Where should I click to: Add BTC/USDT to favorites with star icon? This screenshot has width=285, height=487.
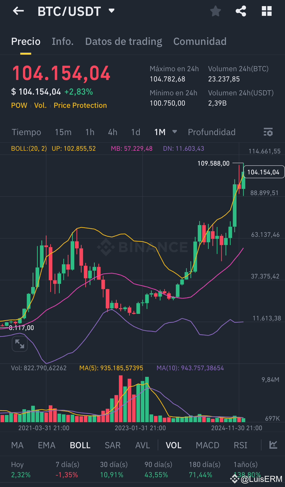(215, 11)
